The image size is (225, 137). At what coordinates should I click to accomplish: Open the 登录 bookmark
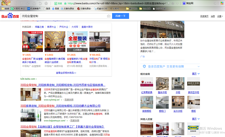[x=47, y=9]
